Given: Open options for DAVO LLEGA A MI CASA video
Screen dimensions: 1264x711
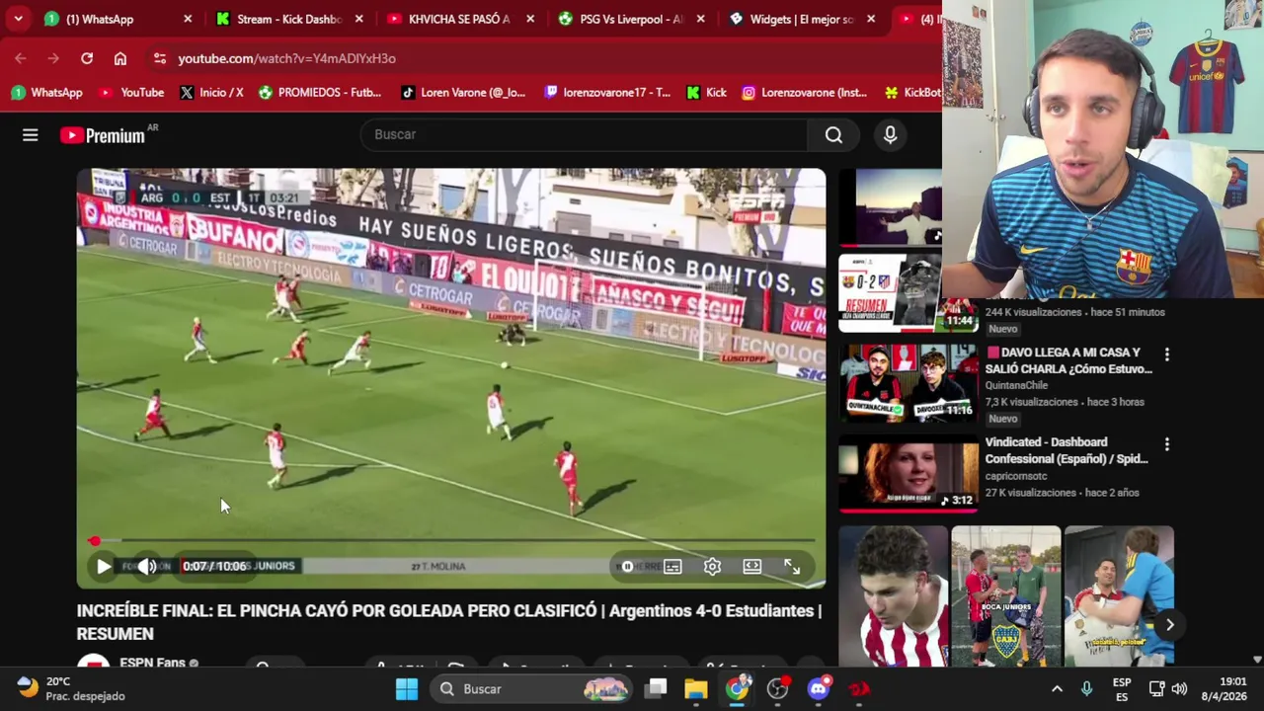Looking at the screenshot, I should coord(1166,355).
